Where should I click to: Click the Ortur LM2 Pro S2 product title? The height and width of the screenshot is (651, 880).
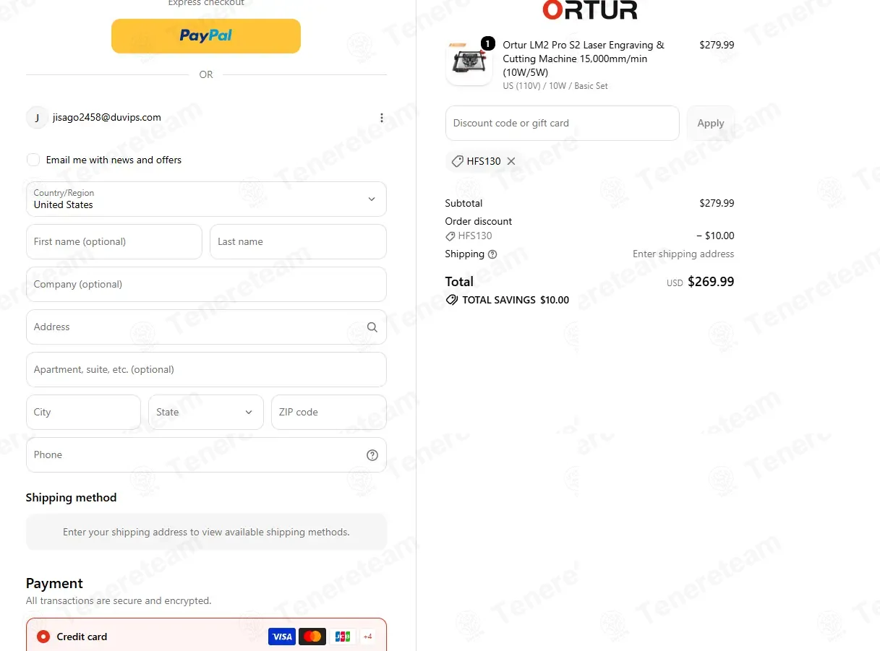(x=584, y=59)
